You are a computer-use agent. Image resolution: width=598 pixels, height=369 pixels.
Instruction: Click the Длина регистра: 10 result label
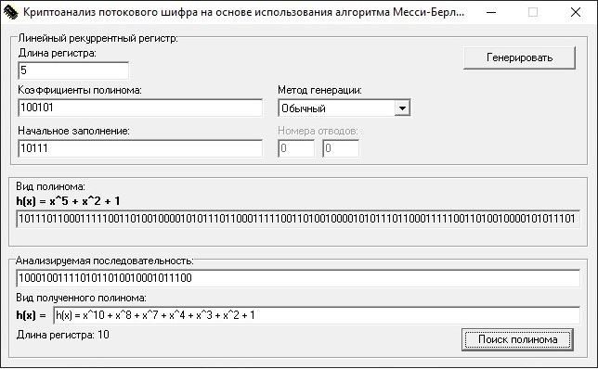pos(62,335)
